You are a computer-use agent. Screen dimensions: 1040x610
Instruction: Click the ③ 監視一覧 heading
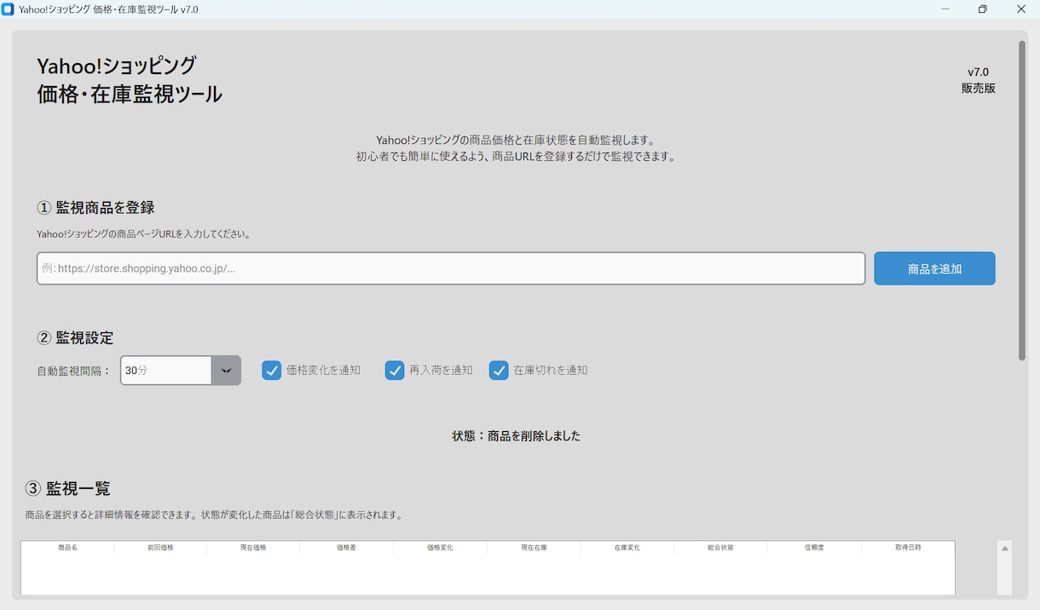[x=68, y=488]
